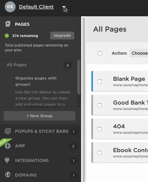Click the Domains globe icon
148x182 pixels.
click(x=8, y=175)
